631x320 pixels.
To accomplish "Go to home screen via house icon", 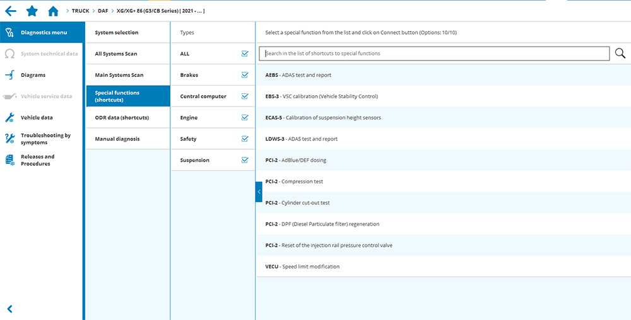I will [53, 11].
